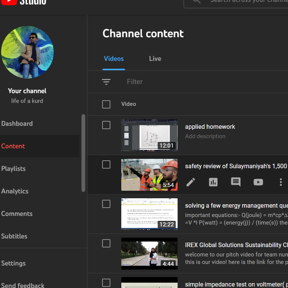Click the 'life of a kurd' channel name

coord(27,101)
